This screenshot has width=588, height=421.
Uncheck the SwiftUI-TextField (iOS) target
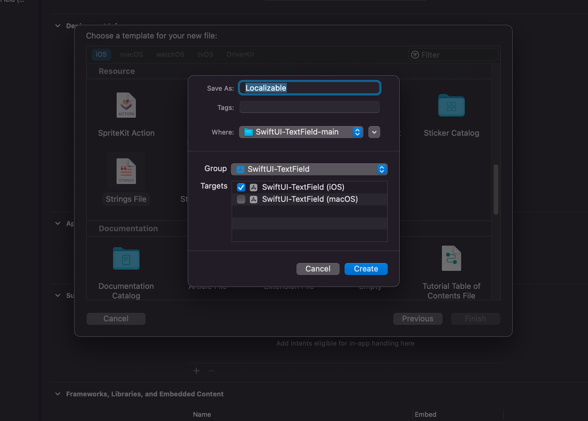(x=241, y=187)
